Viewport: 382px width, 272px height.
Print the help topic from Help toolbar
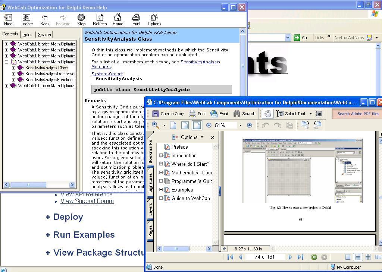(136, 20)
